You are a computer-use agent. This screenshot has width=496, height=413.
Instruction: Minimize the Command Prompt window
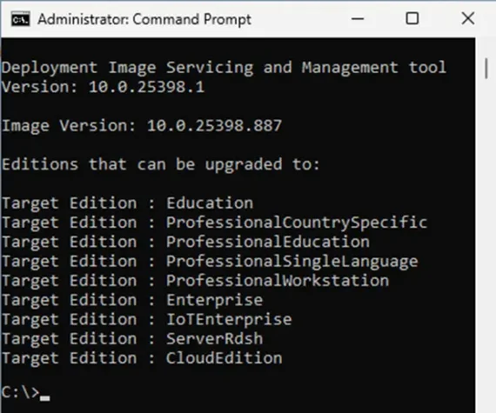pyautogui.click(x=358, y=18)
